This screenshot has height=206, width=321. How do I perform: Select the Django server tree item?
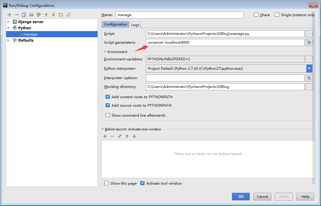click(x=31, y=22)
